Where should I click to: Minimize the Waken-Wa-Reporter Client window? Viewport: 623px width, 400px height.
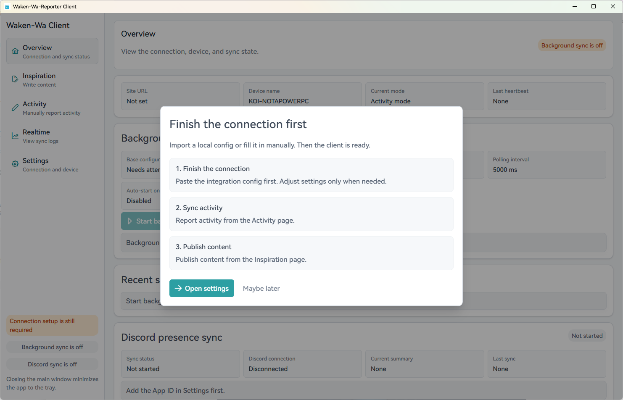tap(575, 6)
